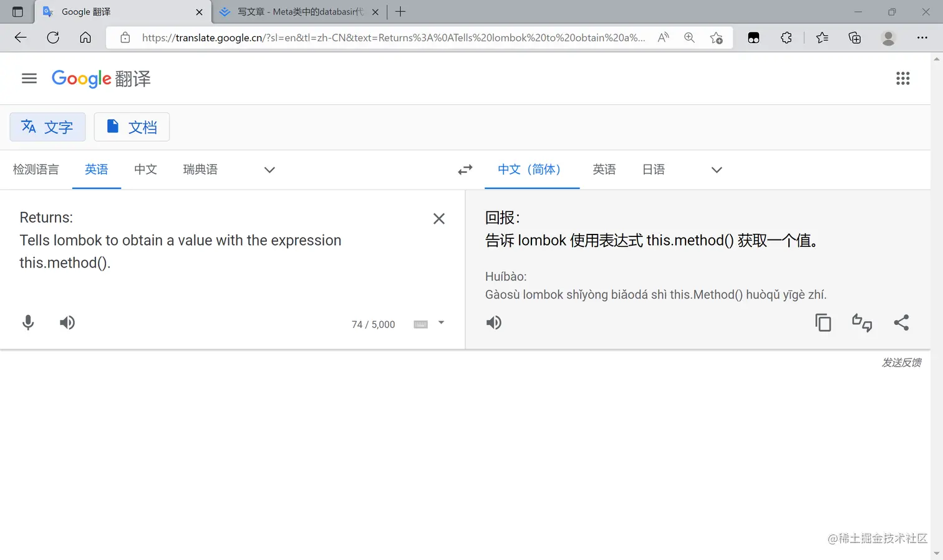Select the 文档 document translation mode
The width and height of the screenshot is (943, 560).
click(x=132, y=127)
